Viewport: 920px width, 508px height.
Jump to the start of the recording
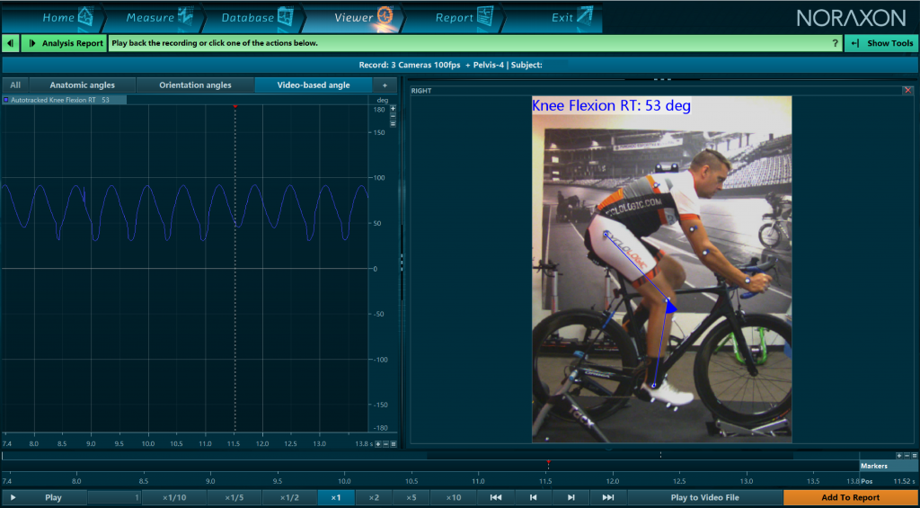coord(496,497)
